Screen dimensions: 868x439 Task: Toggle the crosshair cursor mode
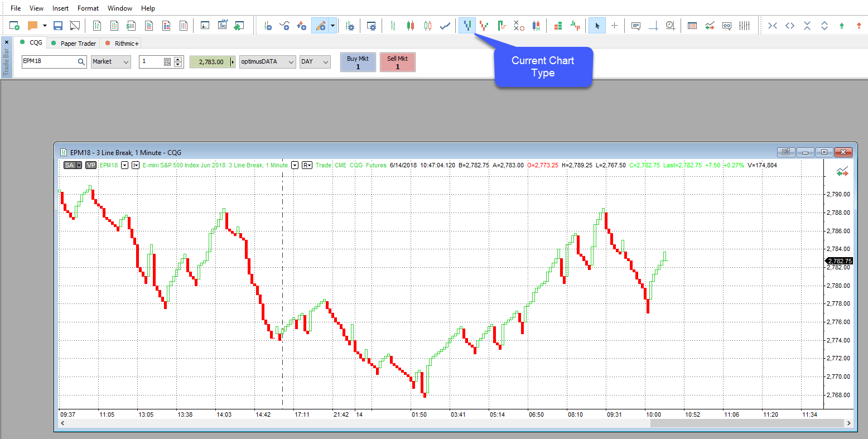pyautogui.click(x=614, y=26)
